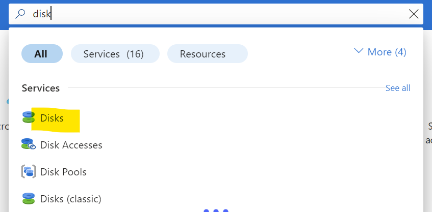The image size is (432, 212).
Task: Click the Disks (classic) icon
Action: (29, 198)
